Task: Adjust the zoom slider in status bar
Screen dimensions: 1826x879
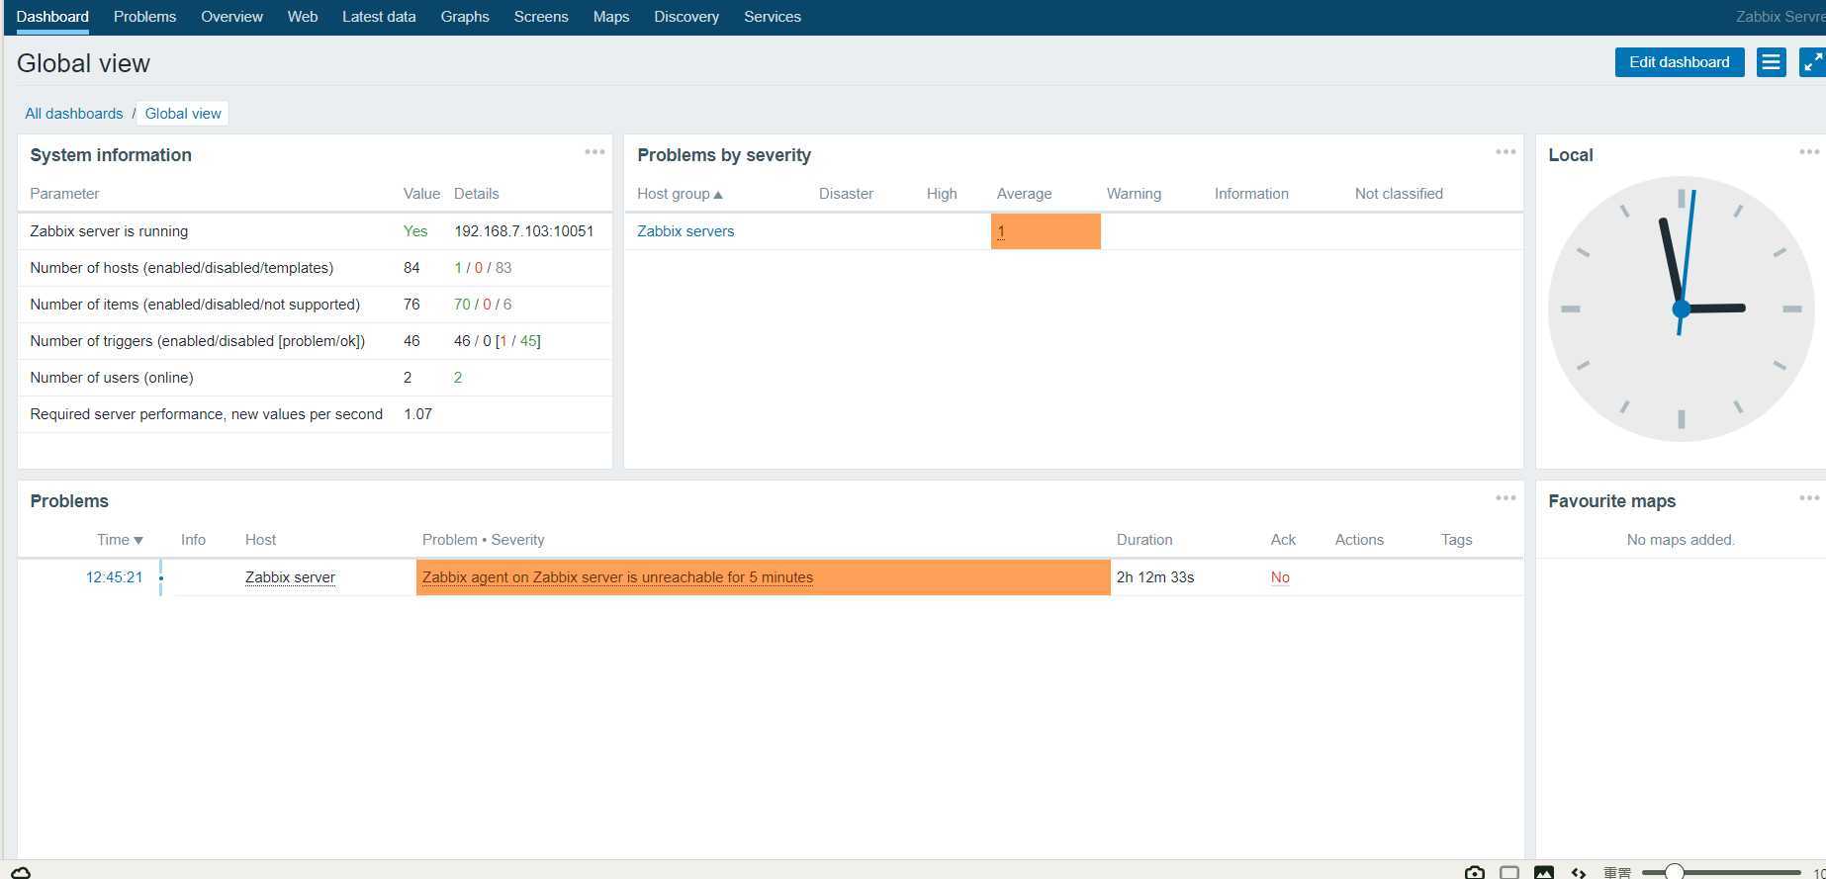Action: [x=1674, y=872]
